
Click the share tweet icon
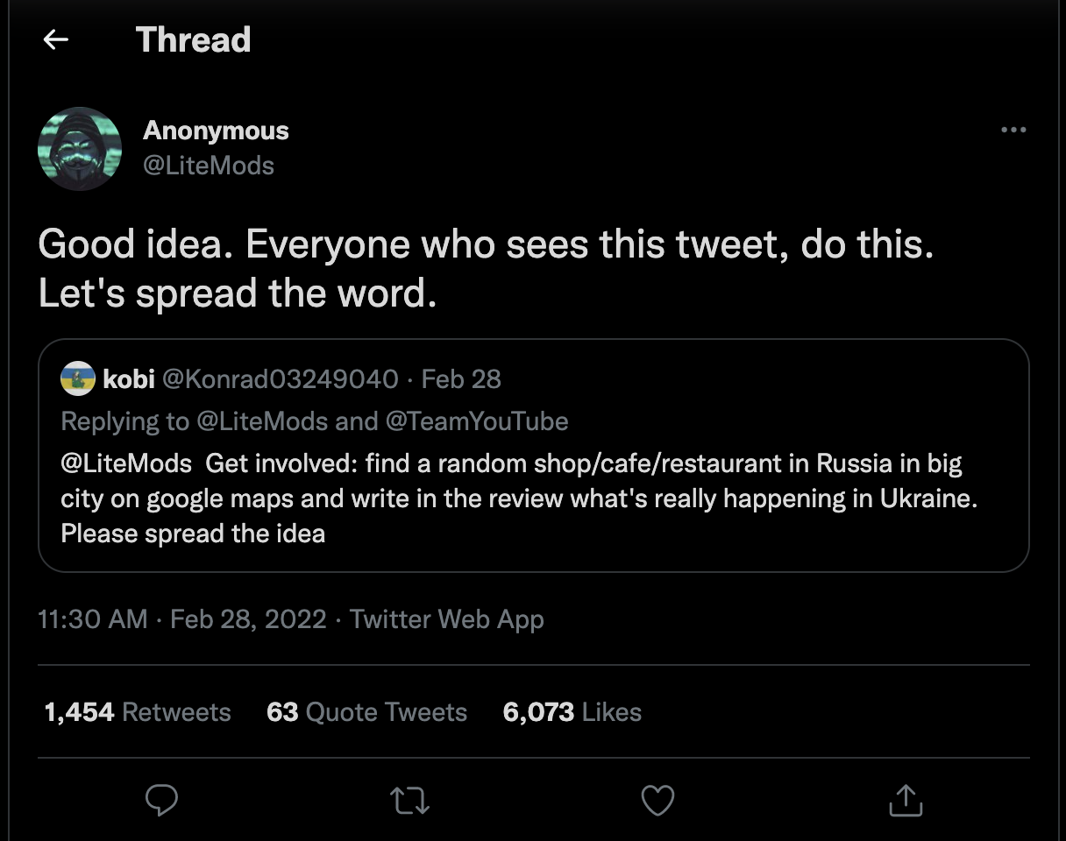(x=904, y=799)
